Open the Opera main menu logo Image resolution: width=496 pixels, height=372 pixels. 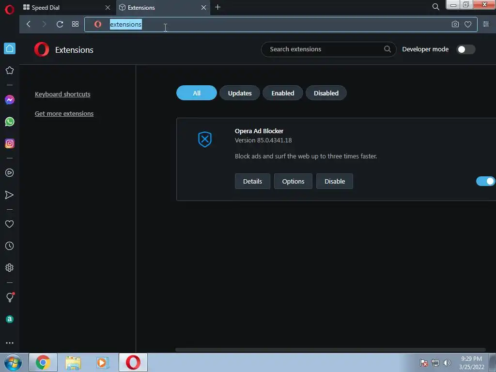(x=10, y=10)
